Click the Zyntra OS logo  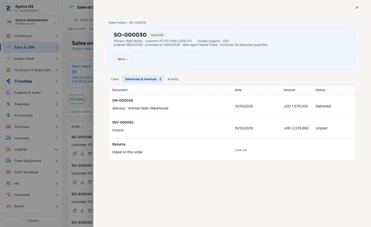8,8
